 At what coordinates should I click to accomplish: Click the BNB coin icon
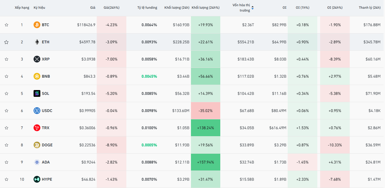pos(37,76)
